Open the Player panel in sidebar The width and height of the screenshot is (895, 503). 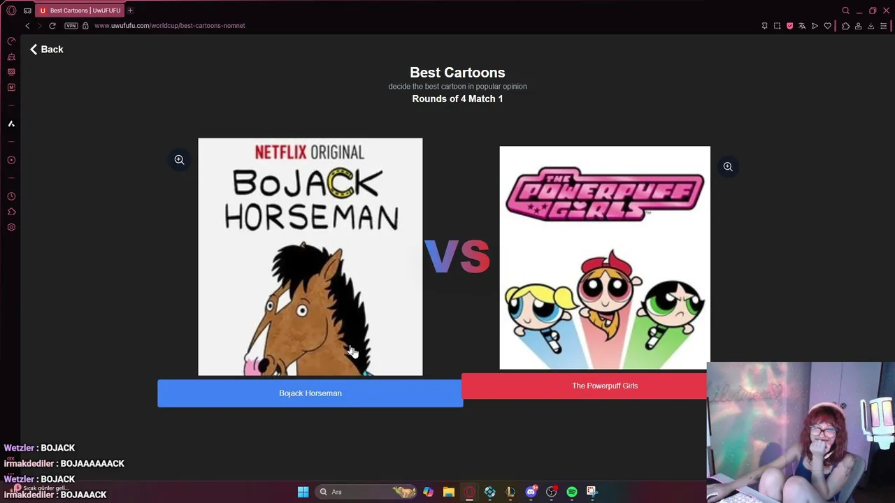pyautogui.click(x=11, y=160)
